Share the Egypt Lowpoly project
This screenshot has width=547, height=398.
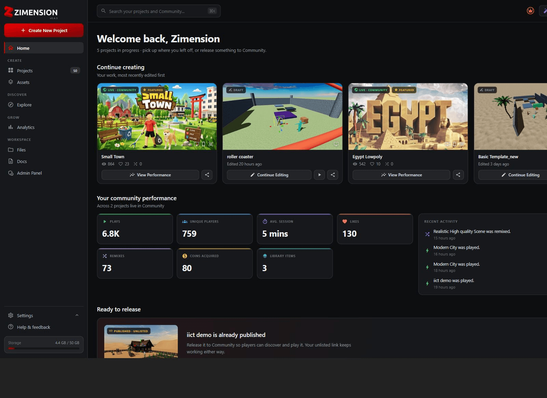(x=458, y=175)
